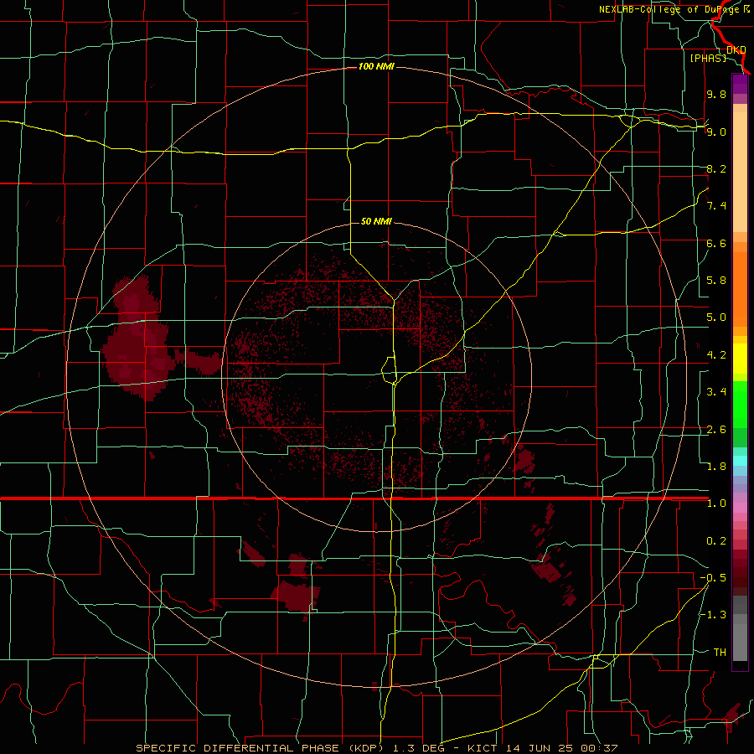Click the 1.8 scale value
754x754 pixels.
[716, 467]
